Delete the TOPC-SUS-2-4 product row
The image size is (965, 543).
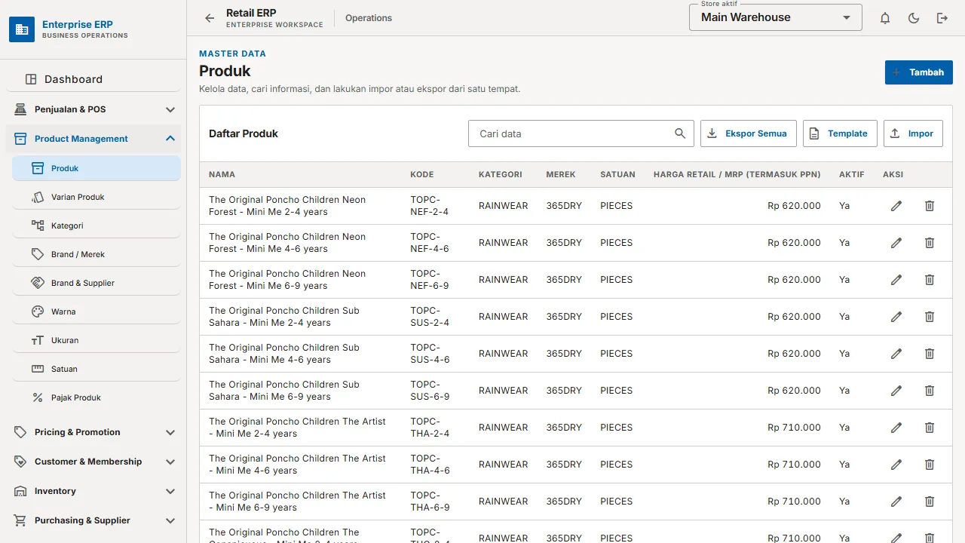coord(930,317)
